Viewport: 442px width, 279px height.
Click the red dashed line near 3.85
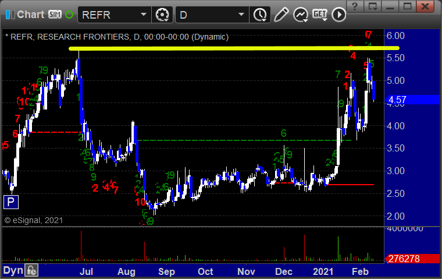(x=56, y=132)
